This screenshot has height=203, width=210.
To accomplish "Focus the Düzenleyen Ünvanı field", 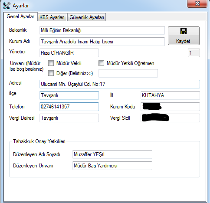I will point(112,166).
